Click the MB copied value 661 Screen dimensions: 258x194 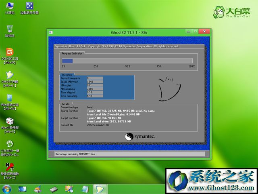[95, 85]
